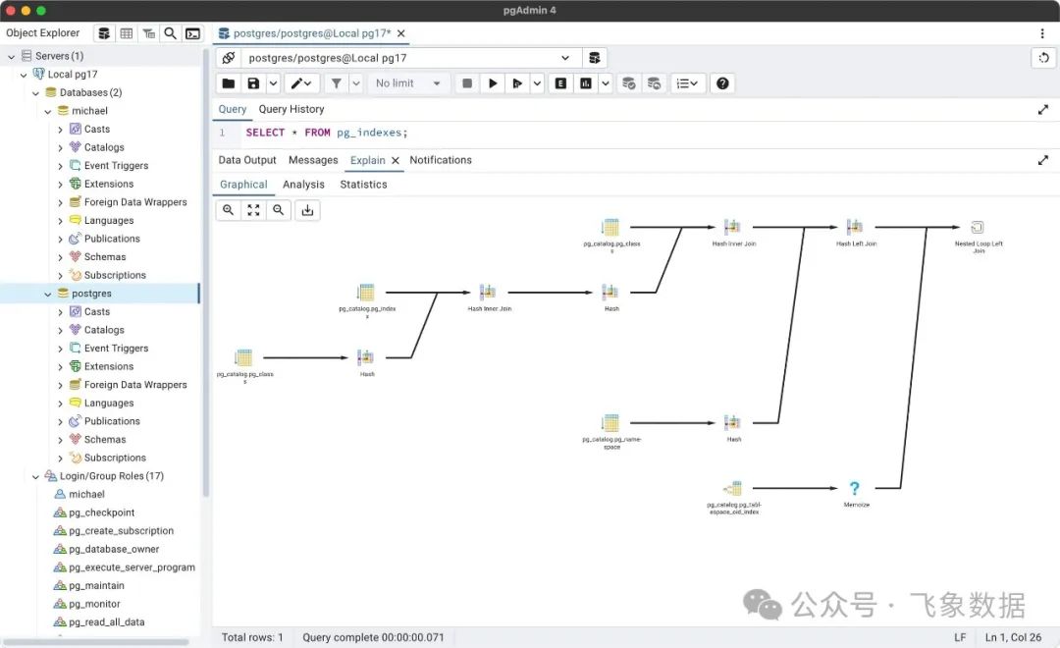Viewport: 1060px width, 648px height.
Task: Maximize the query editor panel
Action: [x=1043, y=110]
